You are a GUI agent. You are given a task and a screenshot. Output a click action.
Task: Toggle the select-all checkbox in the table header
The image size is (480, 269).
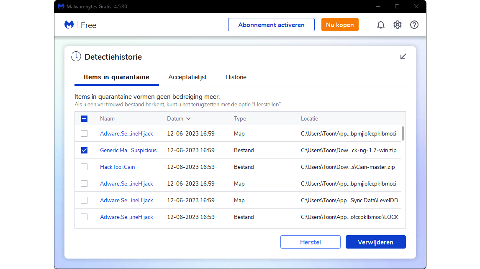[84, 118]
